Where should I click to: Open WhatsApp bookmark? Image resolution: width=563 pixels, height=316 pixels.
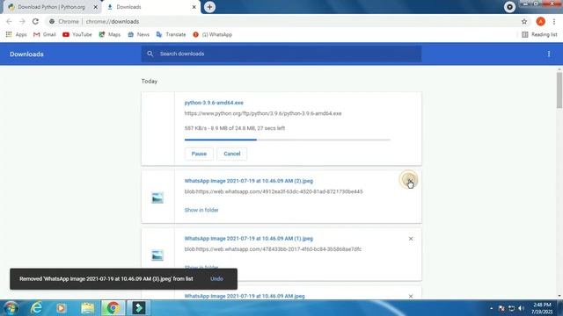click(213, 34)
